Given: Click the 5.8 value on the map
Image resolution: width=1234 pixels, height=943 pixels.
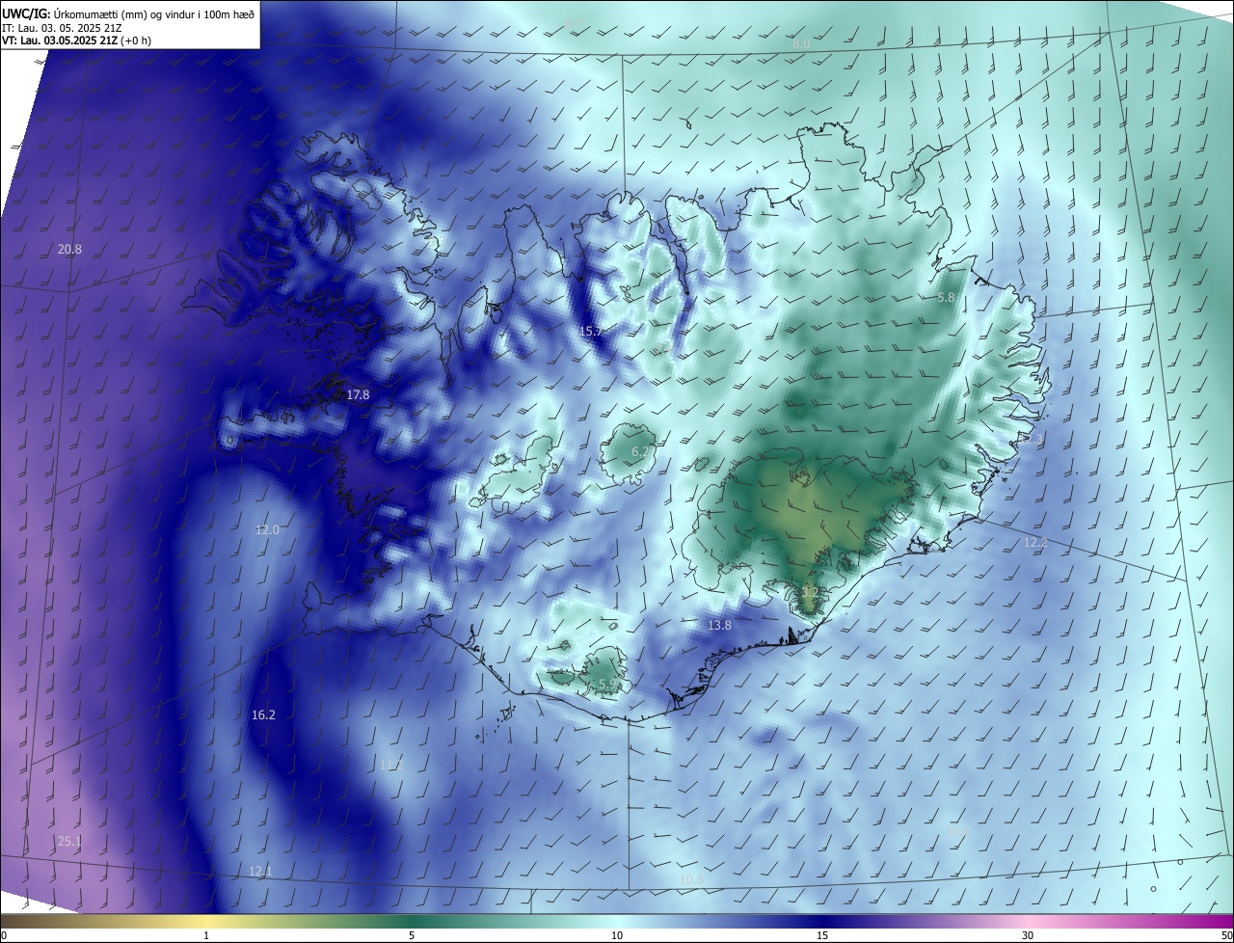Looking at the screenshot, I should click(x=946, y=298).
